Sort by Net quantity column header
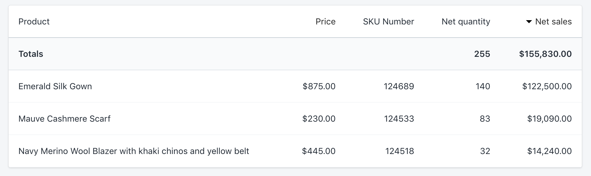 (x=465, y=22)
